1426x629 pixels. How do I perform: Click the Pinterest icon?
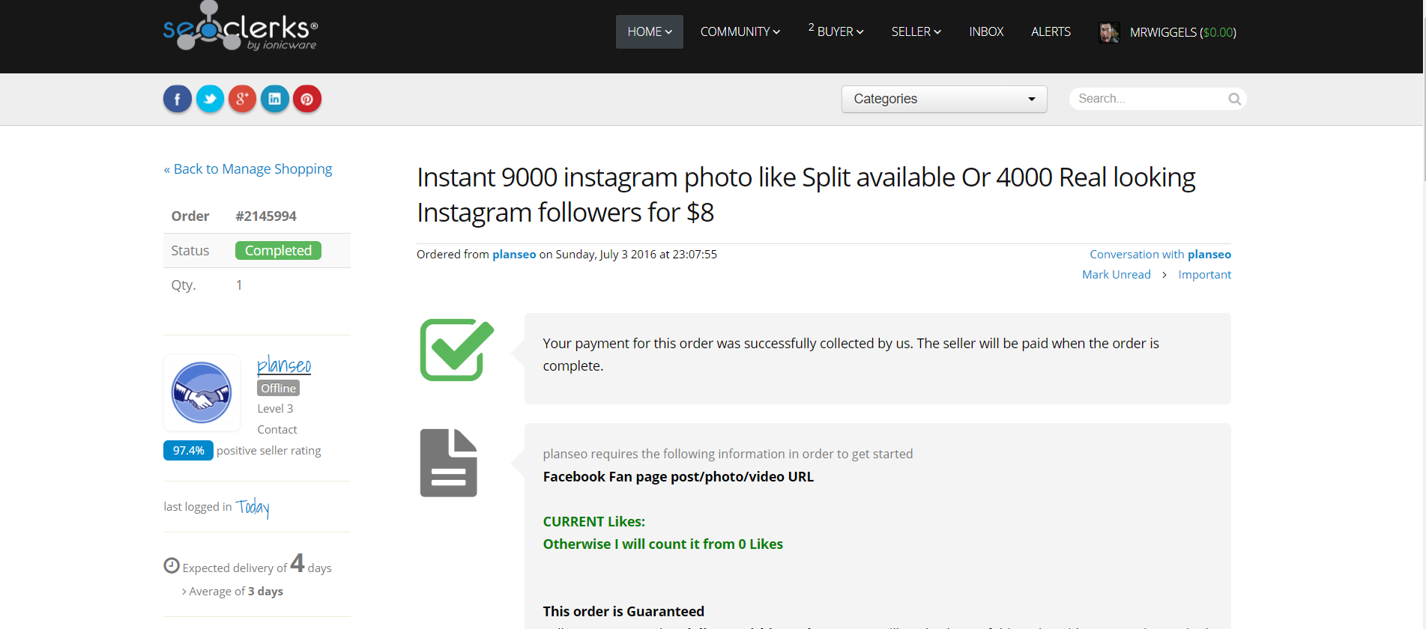306,99
